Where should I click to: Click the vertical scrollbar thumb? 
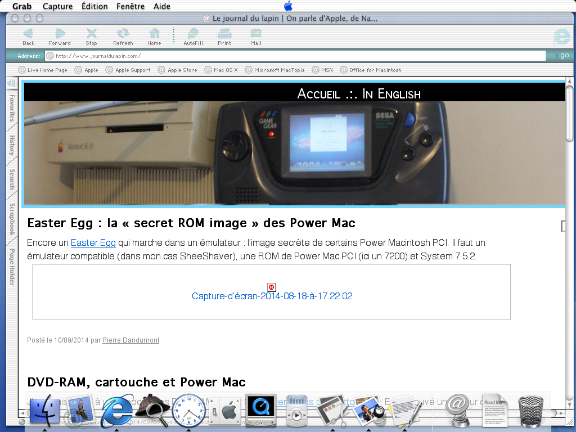click(569, 113)
